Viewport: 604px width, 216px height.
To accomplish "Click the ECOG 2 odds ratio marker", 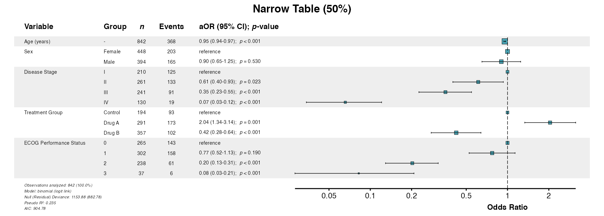I will point(412,163).
